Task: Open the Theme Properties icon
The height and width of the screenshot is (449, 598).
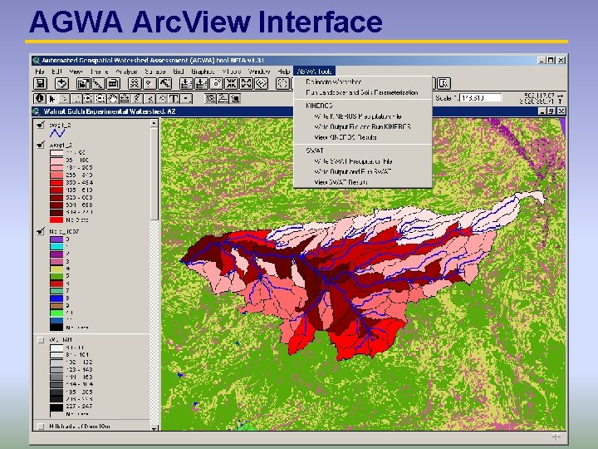Action: click(83, 83)
